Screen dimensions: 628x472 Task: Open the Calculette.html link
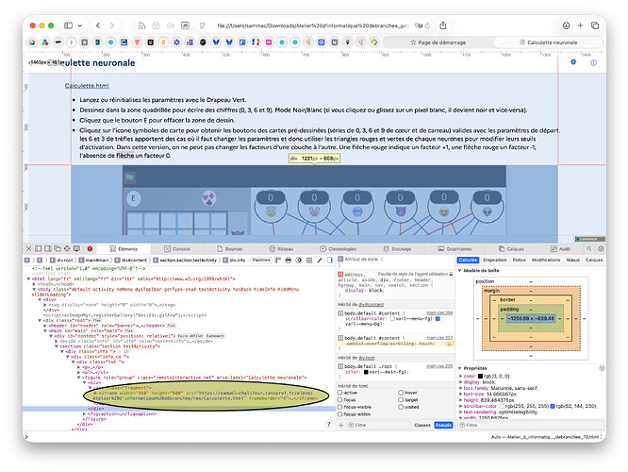coord(87,85)
